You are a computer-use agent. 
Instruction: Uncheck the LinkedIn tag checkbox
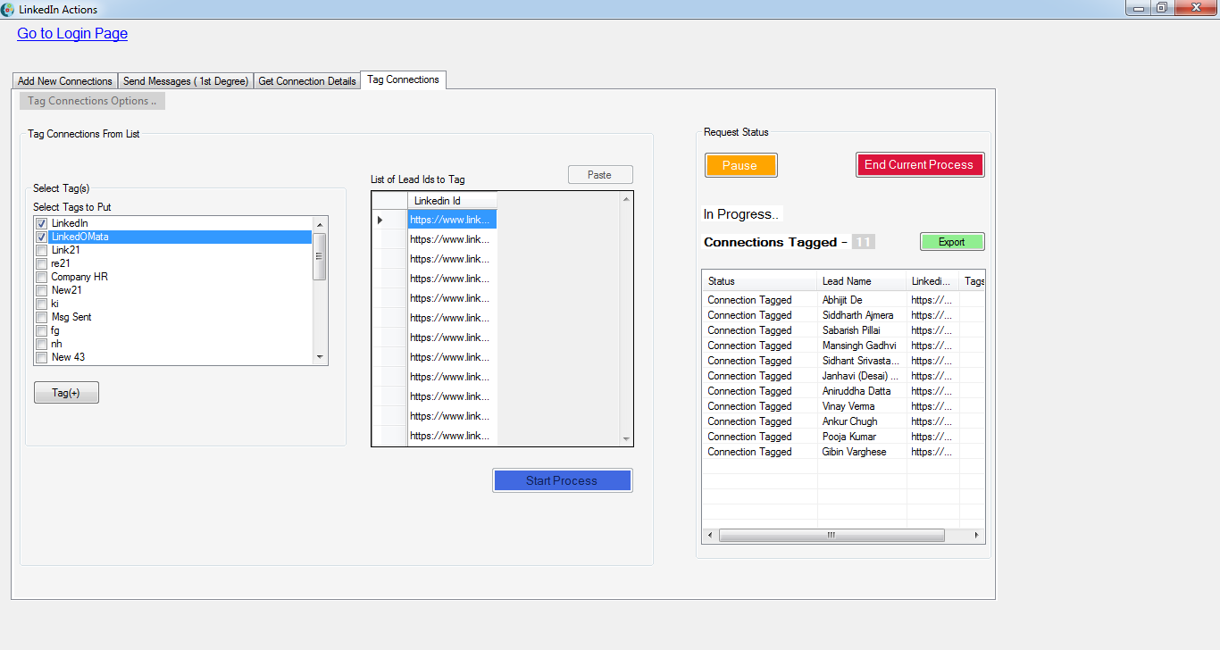(41, 223)
